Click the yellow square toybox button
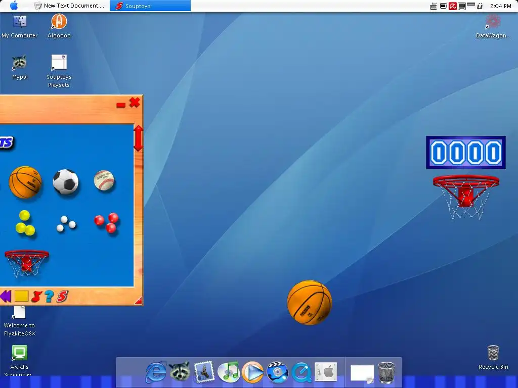 coord(21,296)
